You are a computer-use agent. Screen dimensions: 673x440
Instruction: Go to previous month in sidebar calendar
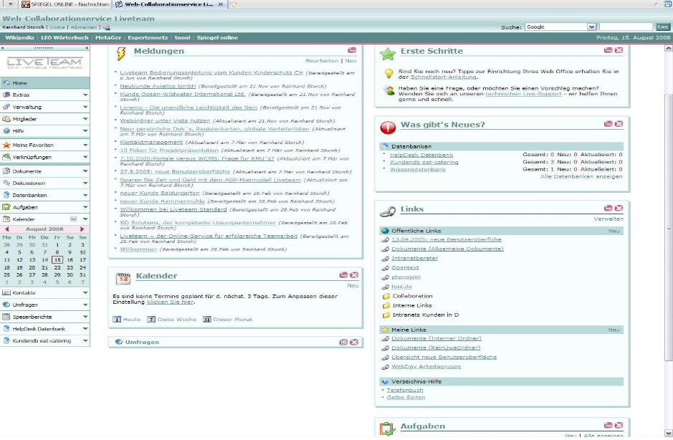pyautogui.click(x=6, y=229)
